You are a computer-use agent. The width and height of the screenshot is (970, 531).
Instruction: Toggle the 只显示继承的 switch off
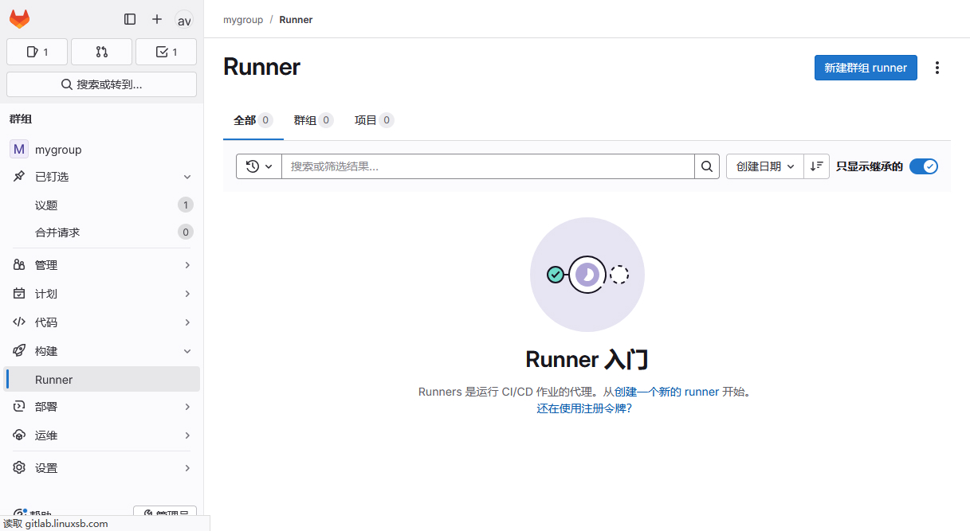click(x=924, y=166)
